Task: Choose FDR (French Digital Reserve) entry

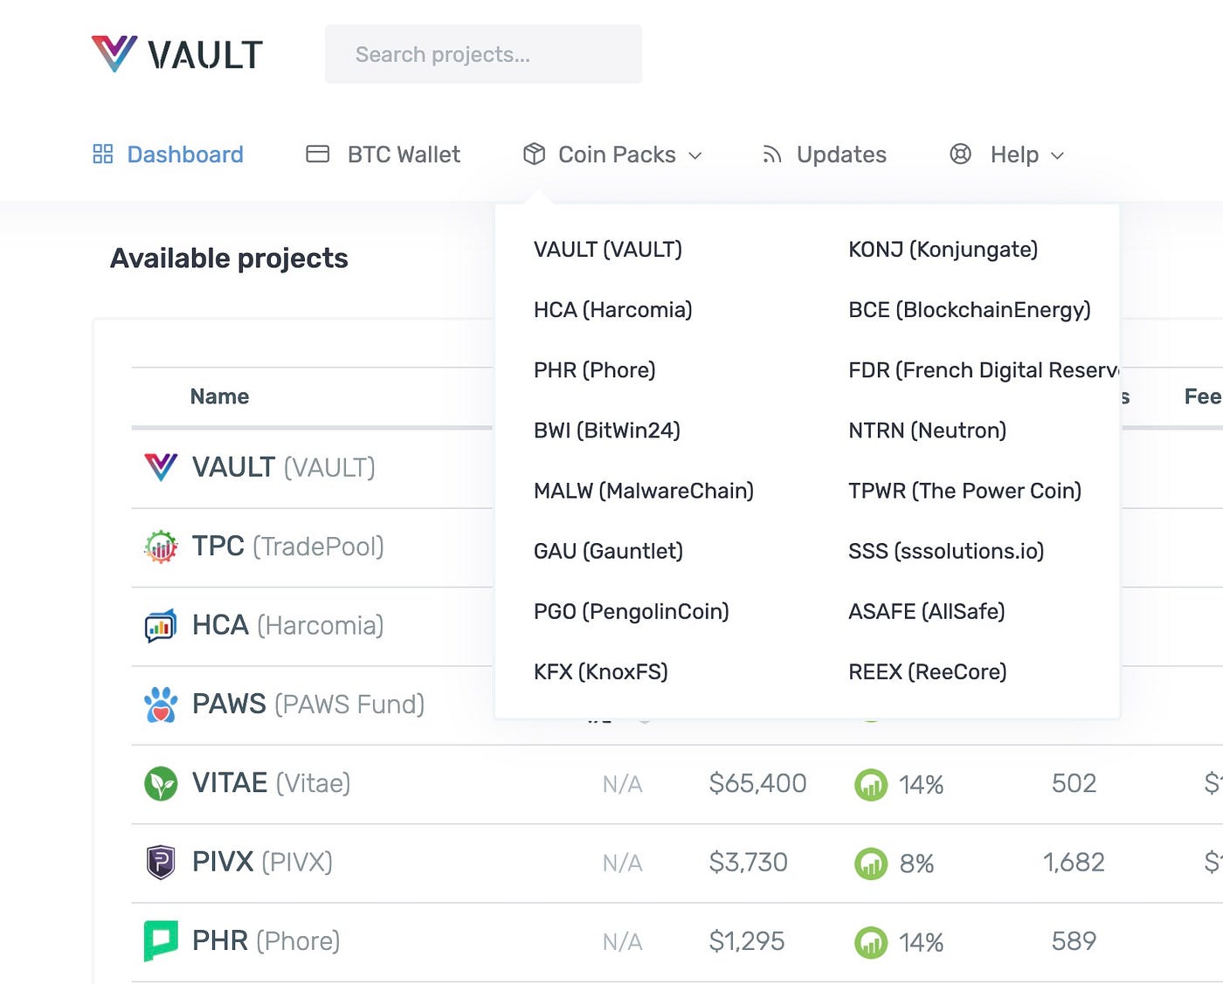Action: pyautogui.click(x=984, y=370)
